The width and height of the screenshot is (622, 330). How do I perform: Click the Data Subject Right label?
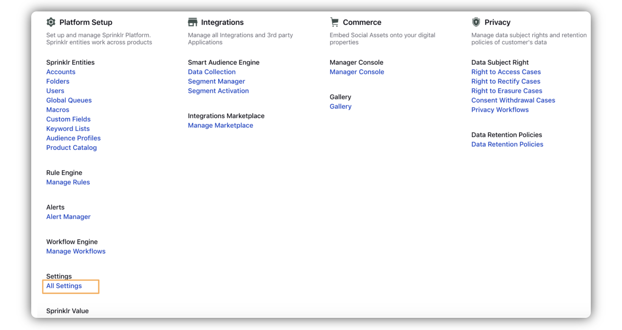pyautogui.click(x=500, y=62)
